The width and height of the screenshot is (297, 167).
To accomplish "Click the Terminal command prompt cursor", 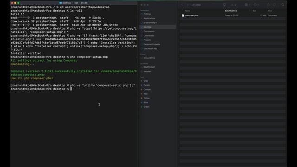I will [71, 89].
